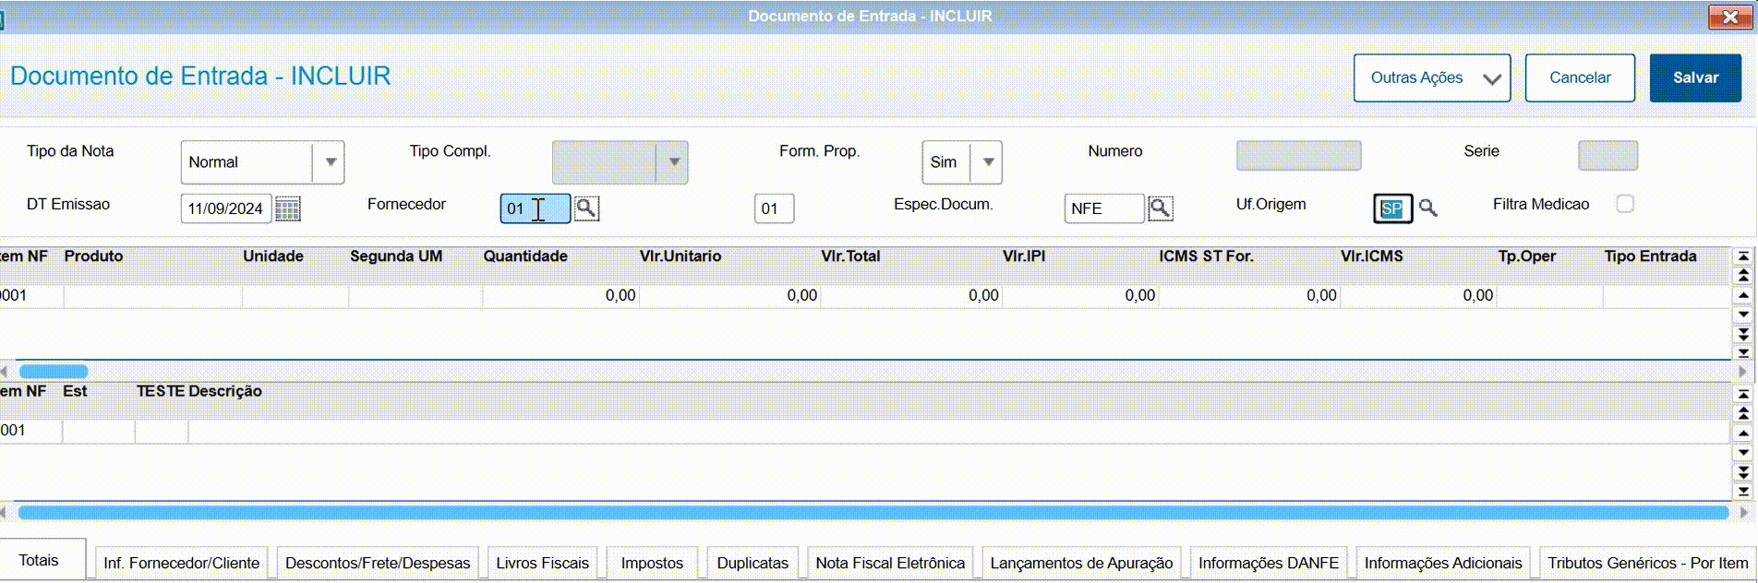Open the Descontos/Frete/Despesas tab

[x=378, y=563]
